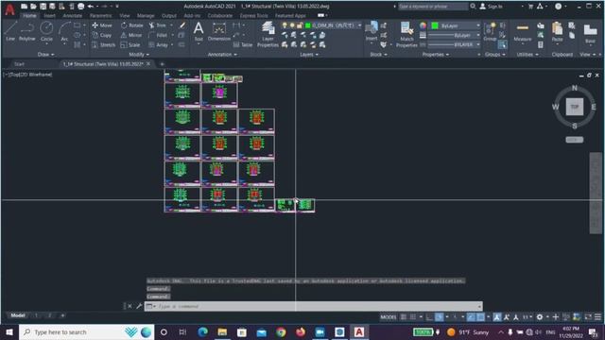Click the Copy tool
Screen dimensions: 605x340
tap(102, 35)
